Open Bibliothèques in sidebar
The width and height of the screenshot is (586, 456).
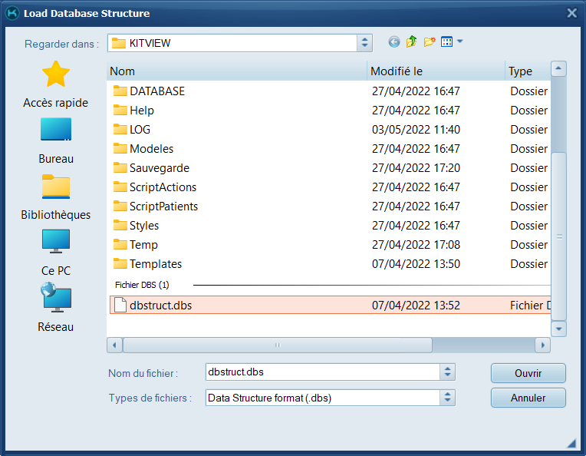pyautogui.click(x=55, y=197)
